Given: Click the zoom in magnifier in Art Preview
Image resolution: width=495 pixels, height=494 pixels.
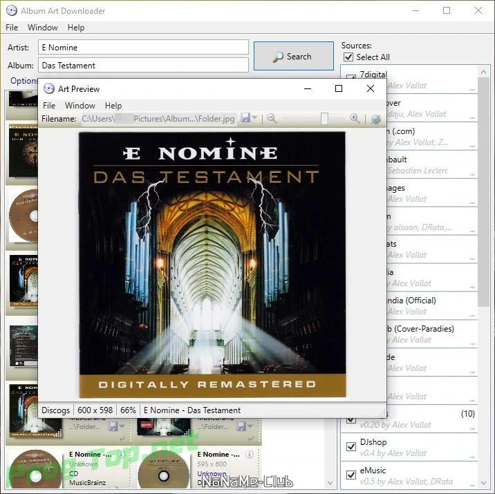Looking at the screenshot, I should [355, 119].
